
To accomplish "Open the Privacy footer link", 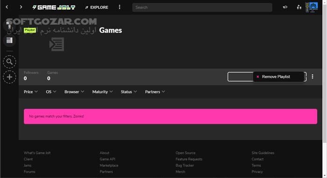I will tap(257, 171).
